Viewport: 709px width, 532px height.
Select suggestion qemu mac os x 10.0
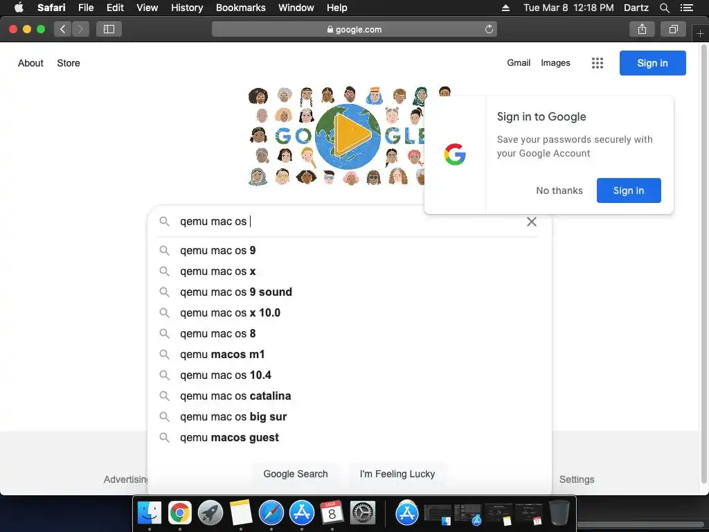tap(348, 312)
